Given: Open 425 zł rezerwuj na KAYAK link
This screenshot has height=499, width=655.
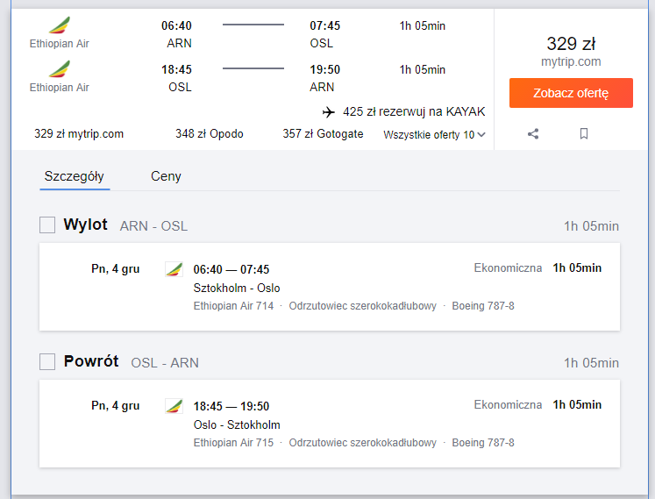Looking at the screenshot, I should coord(414,111).
